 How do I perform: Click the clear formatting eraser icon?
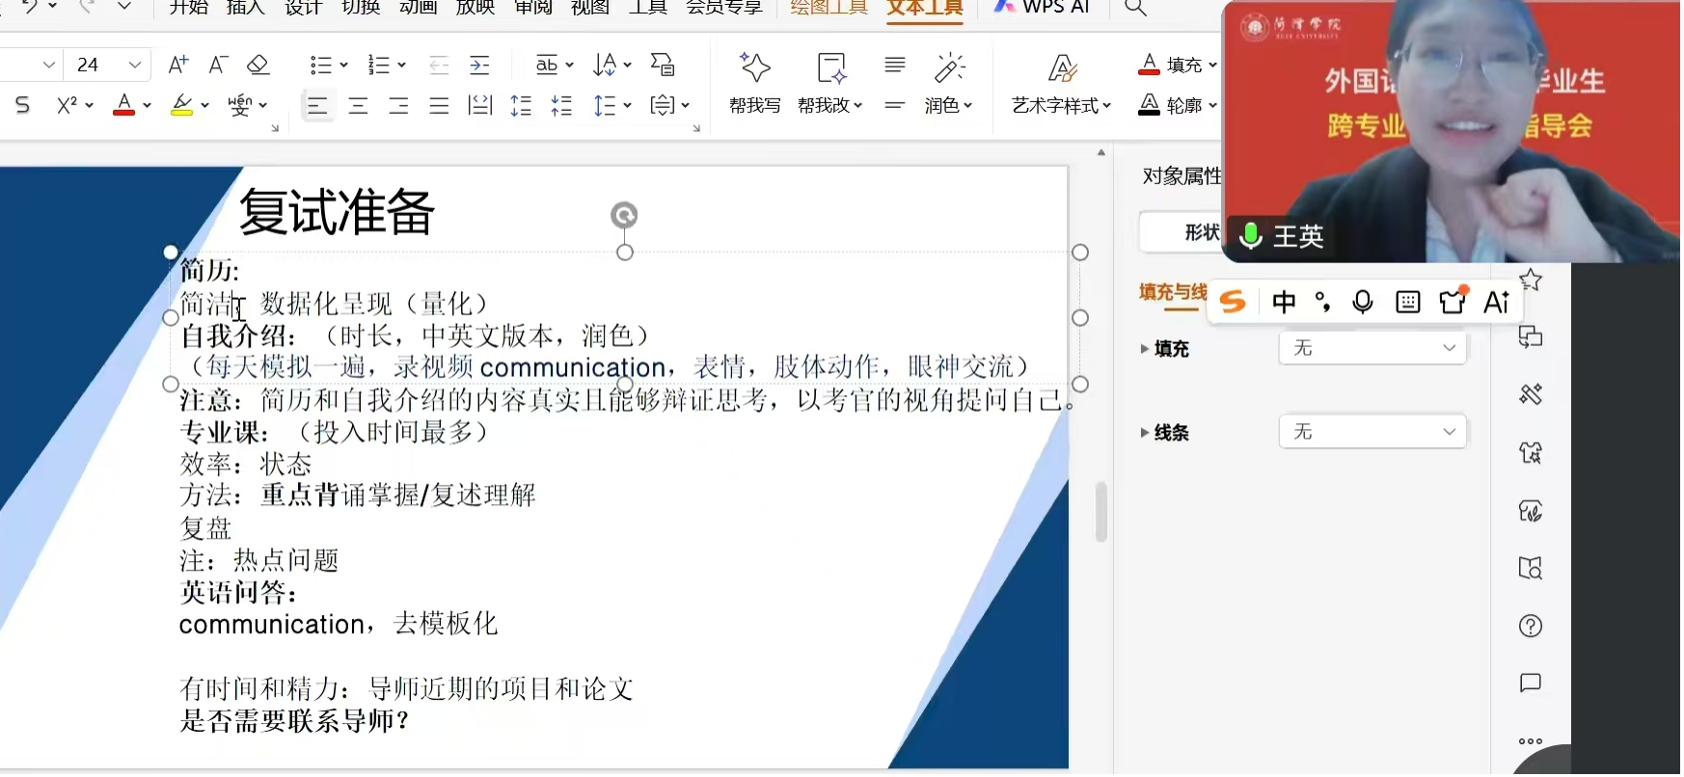pyautogui.click(x=258, y=65)
